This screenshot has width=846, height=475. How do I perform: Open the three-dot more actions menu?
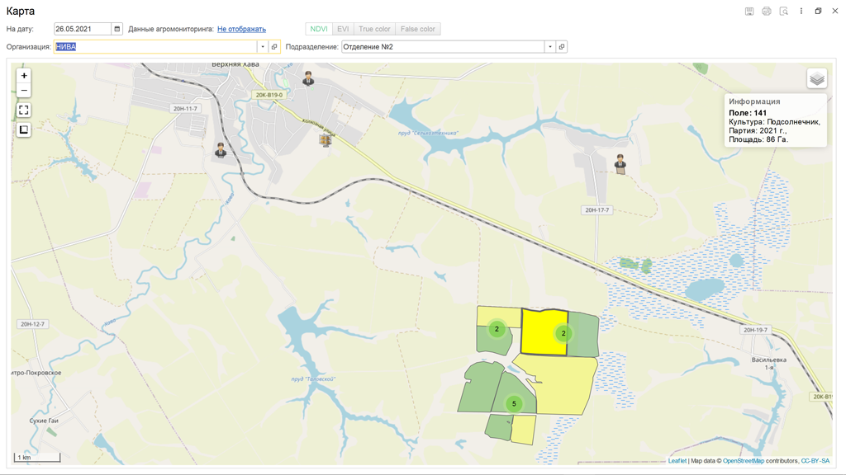coord(801,12)
